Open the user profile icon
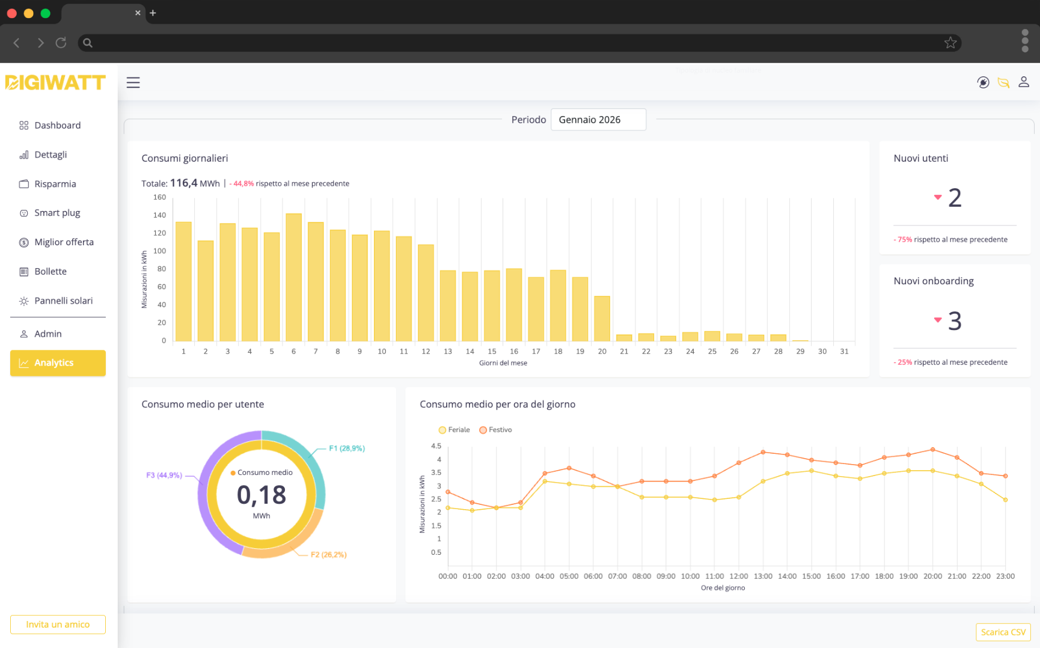Screen dimensions: 1040x648 (1024, 82)
